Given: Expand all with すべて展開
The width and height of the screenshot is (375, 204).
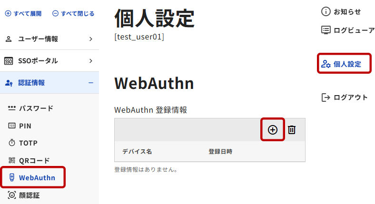Looking at the screenshot, I should (24, 14).
